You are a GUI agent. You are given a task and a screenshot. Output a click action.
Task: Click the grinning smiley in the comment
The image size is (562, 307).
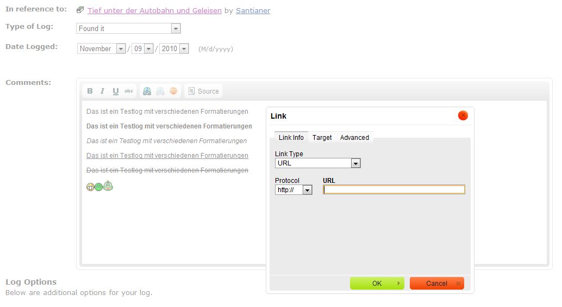[x=90, y=187]
